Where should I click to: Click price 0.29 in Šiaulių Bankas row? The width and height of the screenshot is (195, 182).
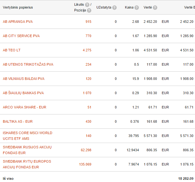click(136, 93)
